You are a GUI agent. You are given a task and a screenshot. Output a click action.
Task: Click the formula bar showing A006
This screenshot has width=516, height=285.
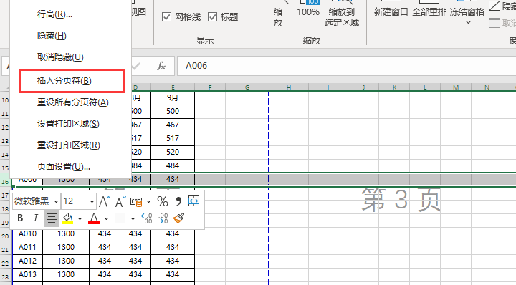pyautogui.click(x=346, y=66)
